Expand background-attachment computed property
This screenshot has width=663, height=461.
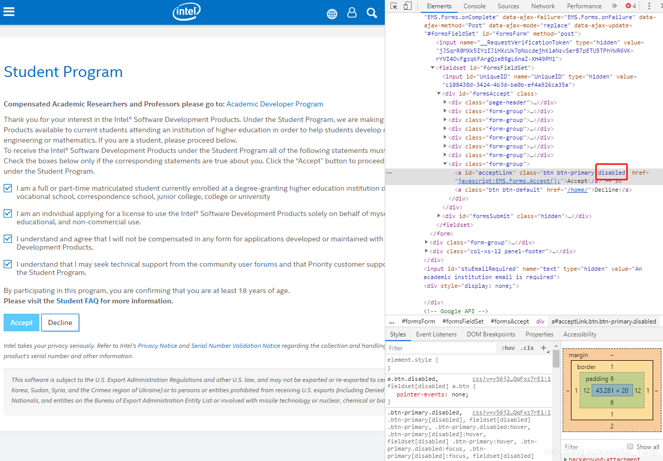click(566, 458)
